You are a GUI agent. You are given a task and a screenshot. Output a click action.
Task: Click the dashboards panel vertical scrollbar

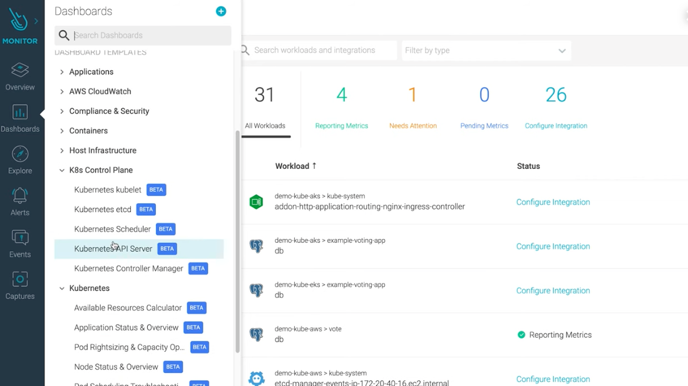pos(238,241)
